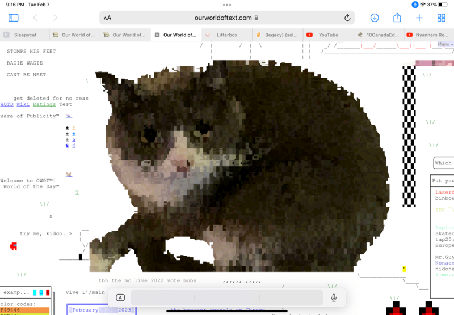Open the WOTD link
This screenshot has width=454, height=315.
pyautogui.click(x=6, y=104)
